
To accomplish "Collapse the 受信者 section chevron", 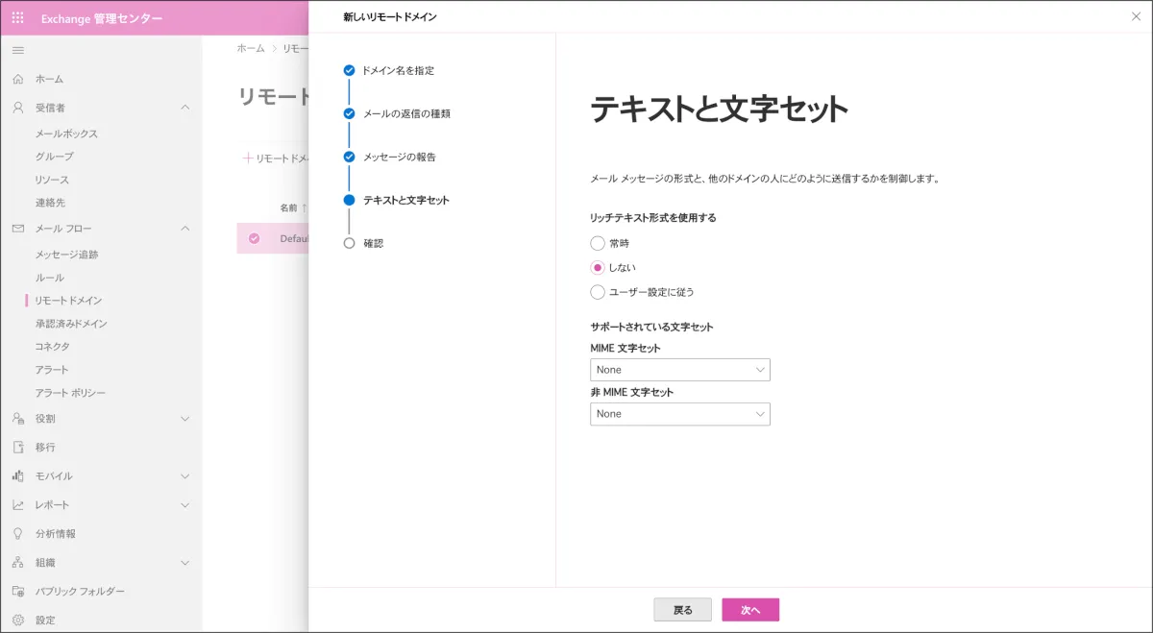I will 185,108.
